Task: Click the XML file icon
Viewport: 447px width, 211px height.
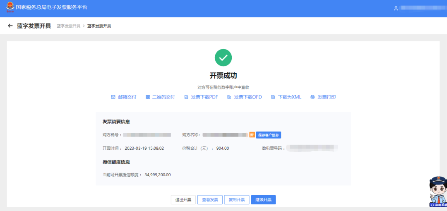Action: 273,97
